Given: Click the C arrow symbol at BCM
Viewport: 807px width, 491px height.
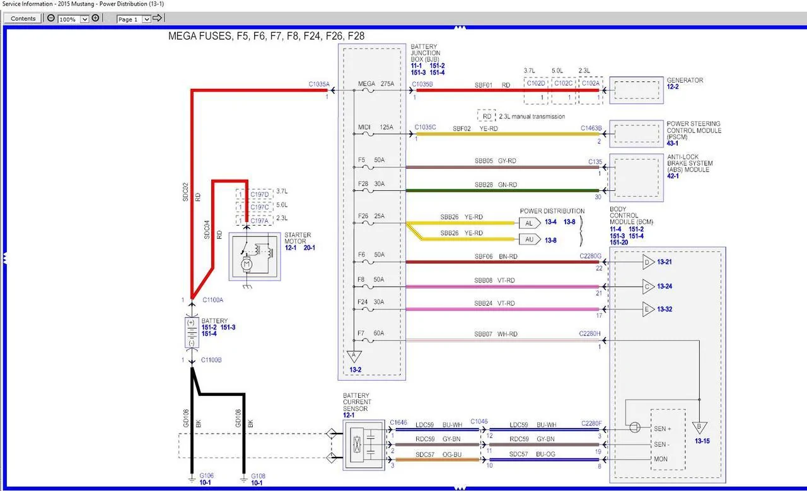Looking at the screenshot, I should coord(648,286).
